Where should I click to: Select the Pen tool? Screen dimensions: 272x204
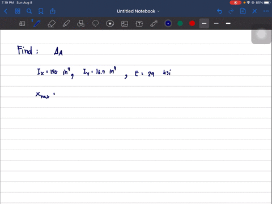pyautogui.click(x=37, y=24)
